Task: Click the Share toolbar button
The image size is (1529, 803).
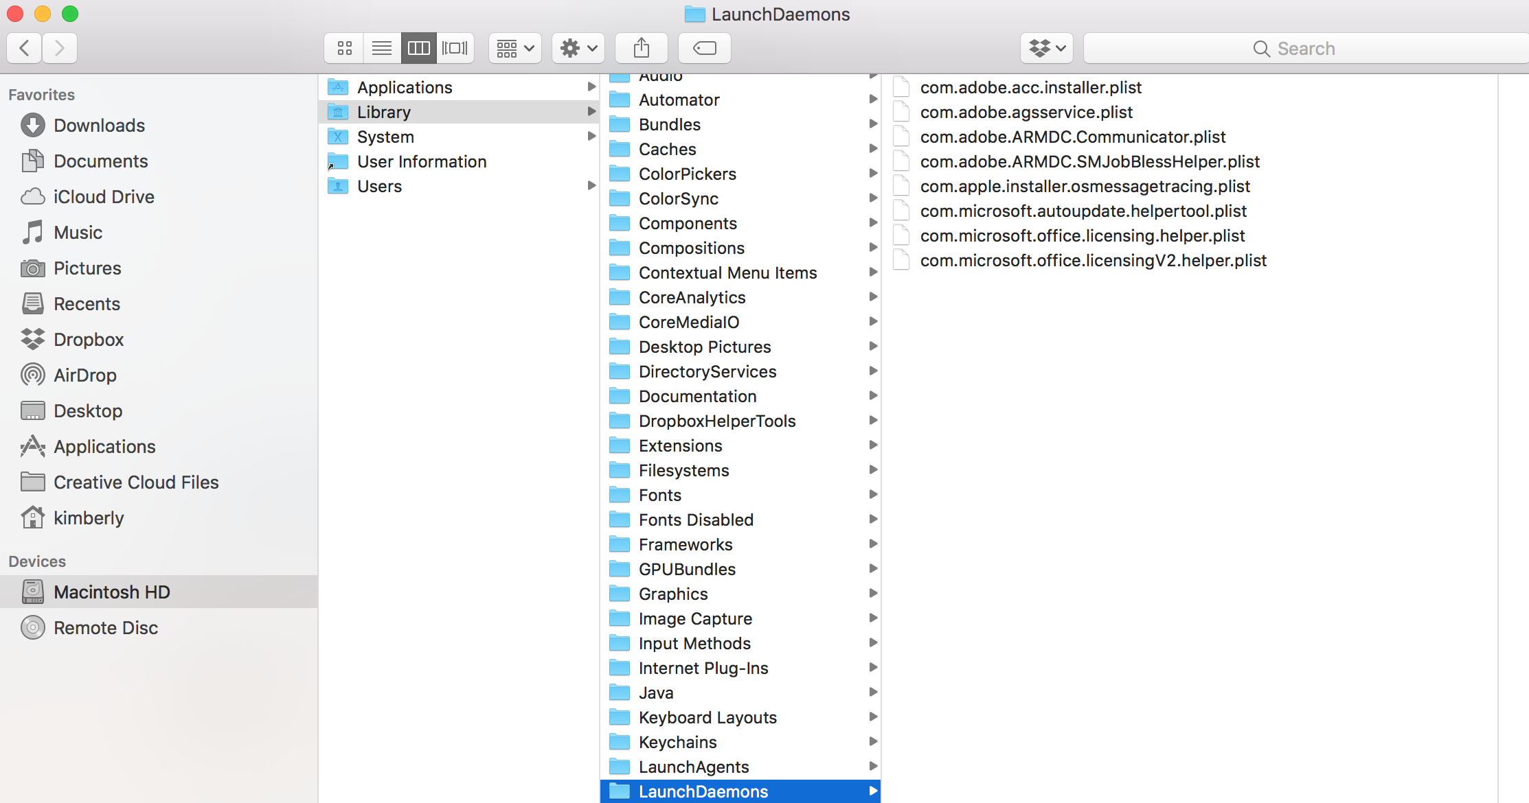Action: pos(642,48)
